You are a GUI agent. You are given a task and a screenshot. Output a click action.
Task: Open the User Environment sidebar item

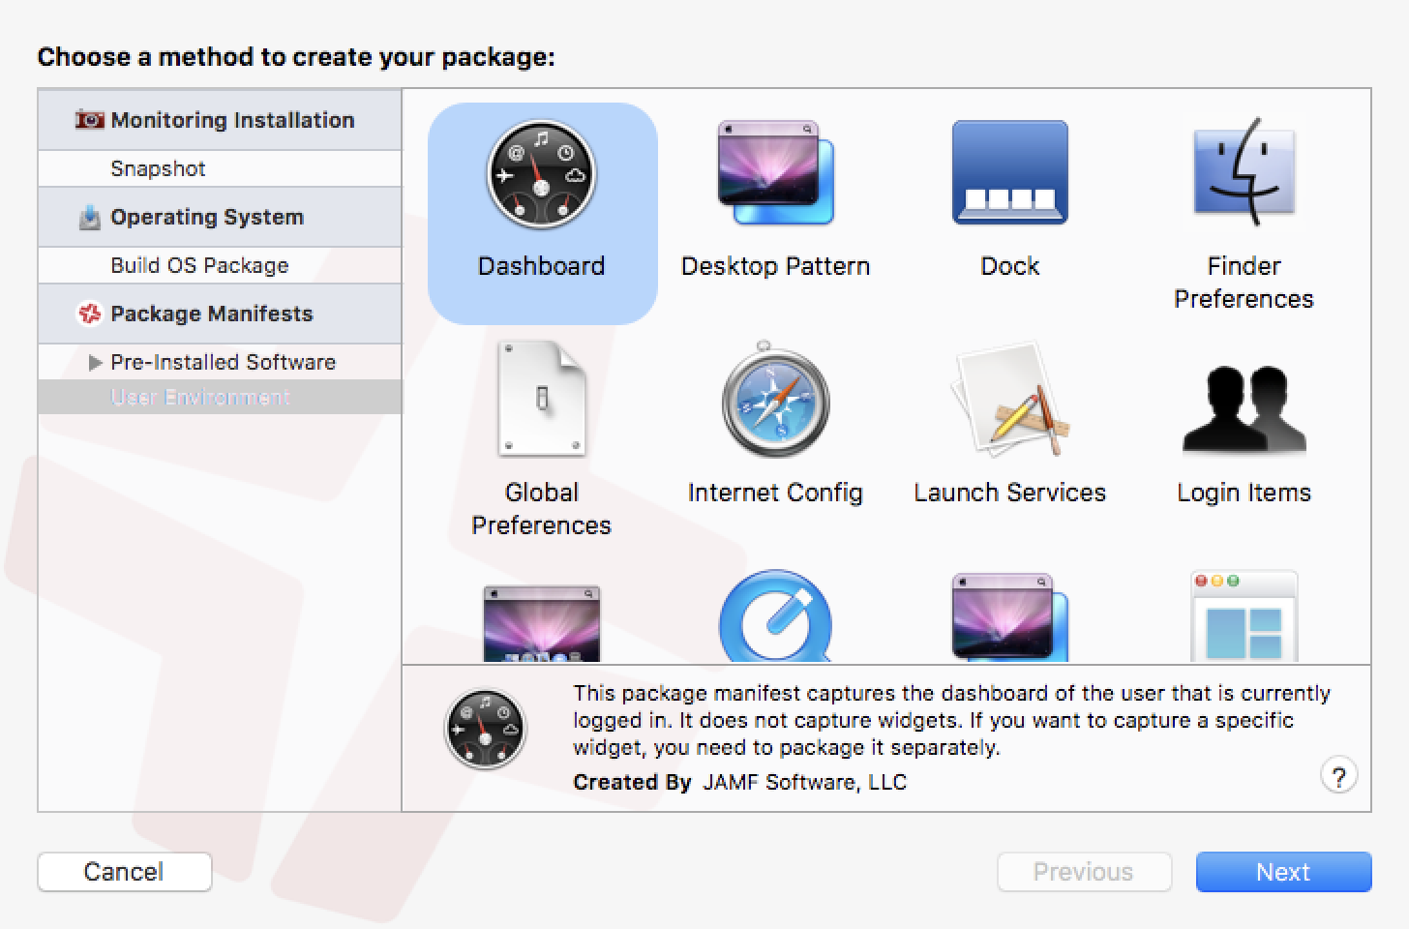(x=200, y=397)
